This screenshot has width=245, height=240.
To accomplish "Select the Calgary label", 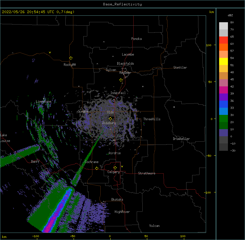I will pos(113,172).
